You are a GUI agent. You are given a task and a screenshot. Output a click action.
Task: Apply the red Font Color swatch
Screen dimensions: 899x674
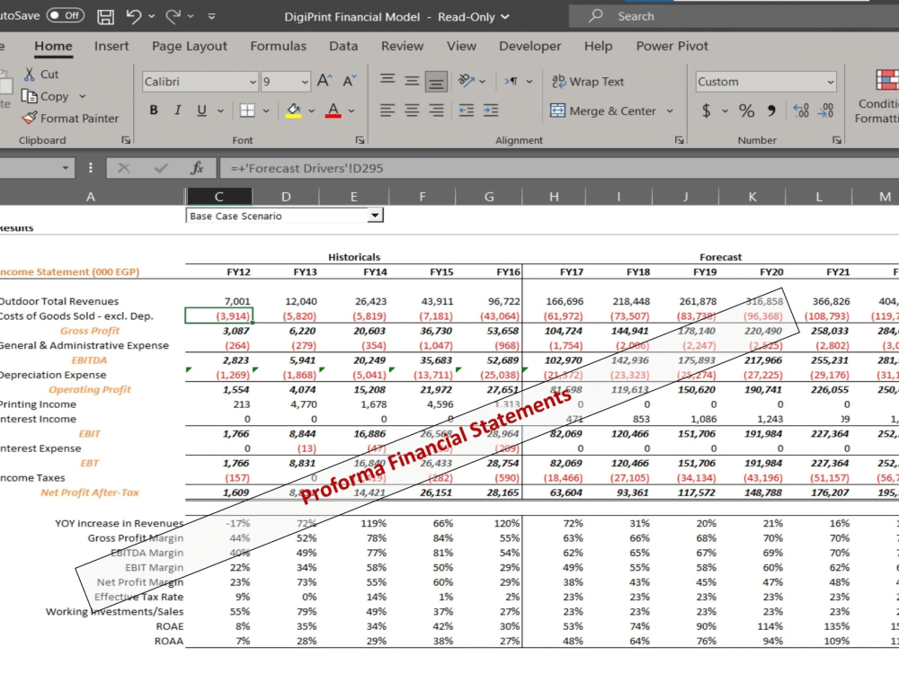[334, 110]
